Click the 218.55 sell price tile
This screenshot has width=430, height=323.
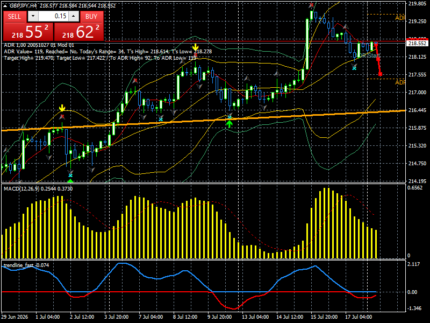pos(28,32)
